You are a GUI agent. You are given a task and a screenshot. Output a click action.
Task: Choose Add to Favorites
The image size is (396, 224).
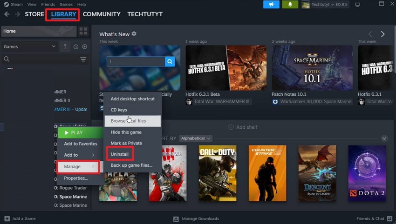[81, 144]
